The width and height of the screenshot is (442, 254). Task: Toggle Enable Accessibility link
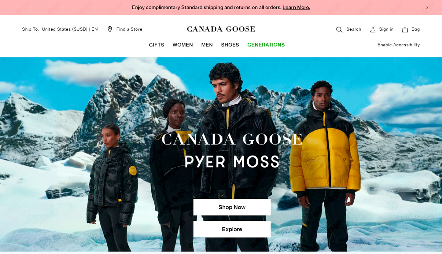(x=399, y=45)
